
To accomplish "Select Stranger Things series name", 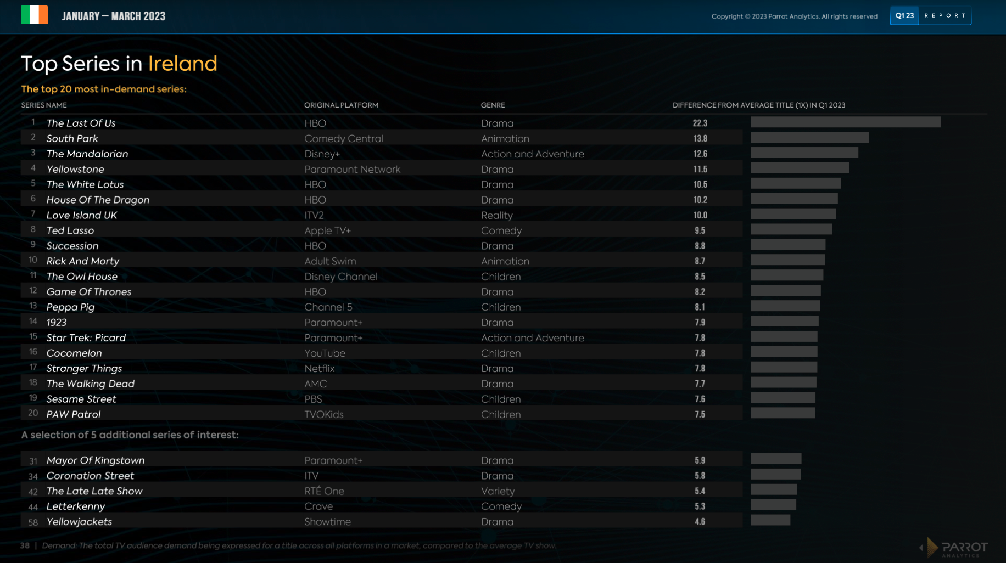I will 84,369.
